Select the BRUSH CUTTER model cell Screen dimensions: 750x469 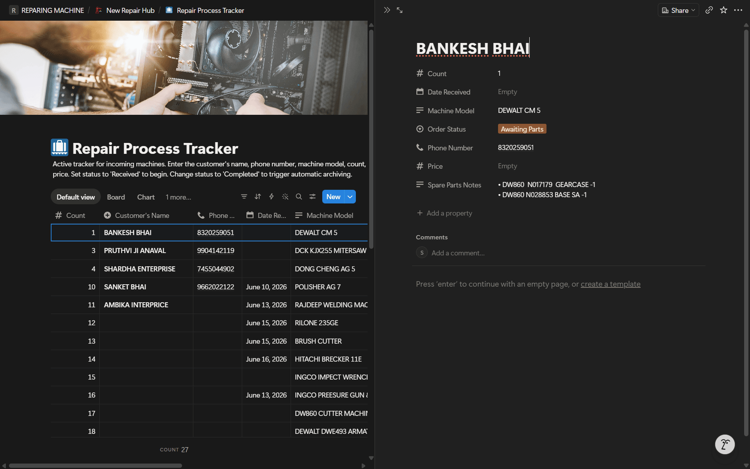pyautogui.click(x=329, y=341)
